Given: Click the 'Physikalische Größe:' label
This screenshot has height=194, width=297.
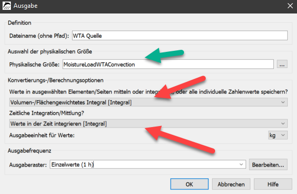Looking at the screenshot, I should coord(34,64).
